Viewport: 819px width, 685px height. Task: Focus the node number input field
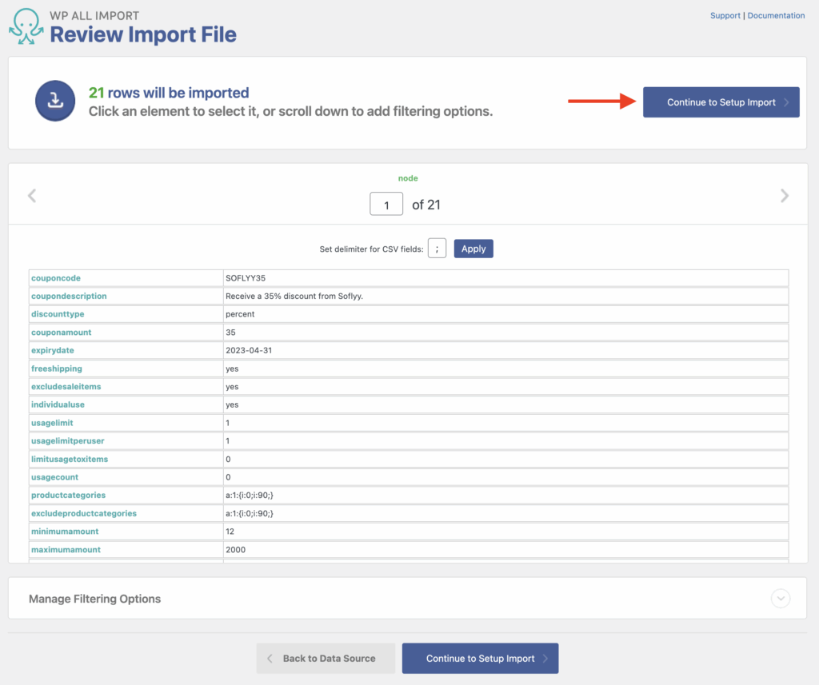click(x=386, y=204)
